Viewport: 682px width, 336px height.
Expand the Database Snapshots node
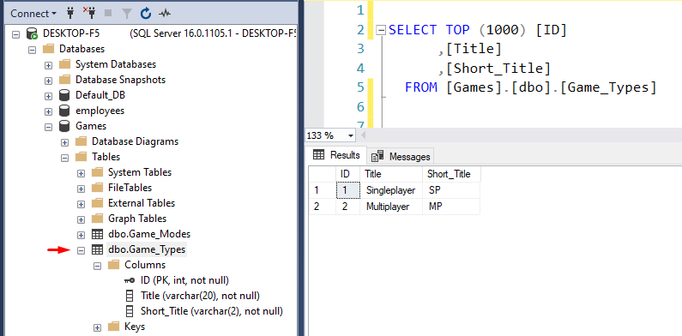[x=49, y=81]
